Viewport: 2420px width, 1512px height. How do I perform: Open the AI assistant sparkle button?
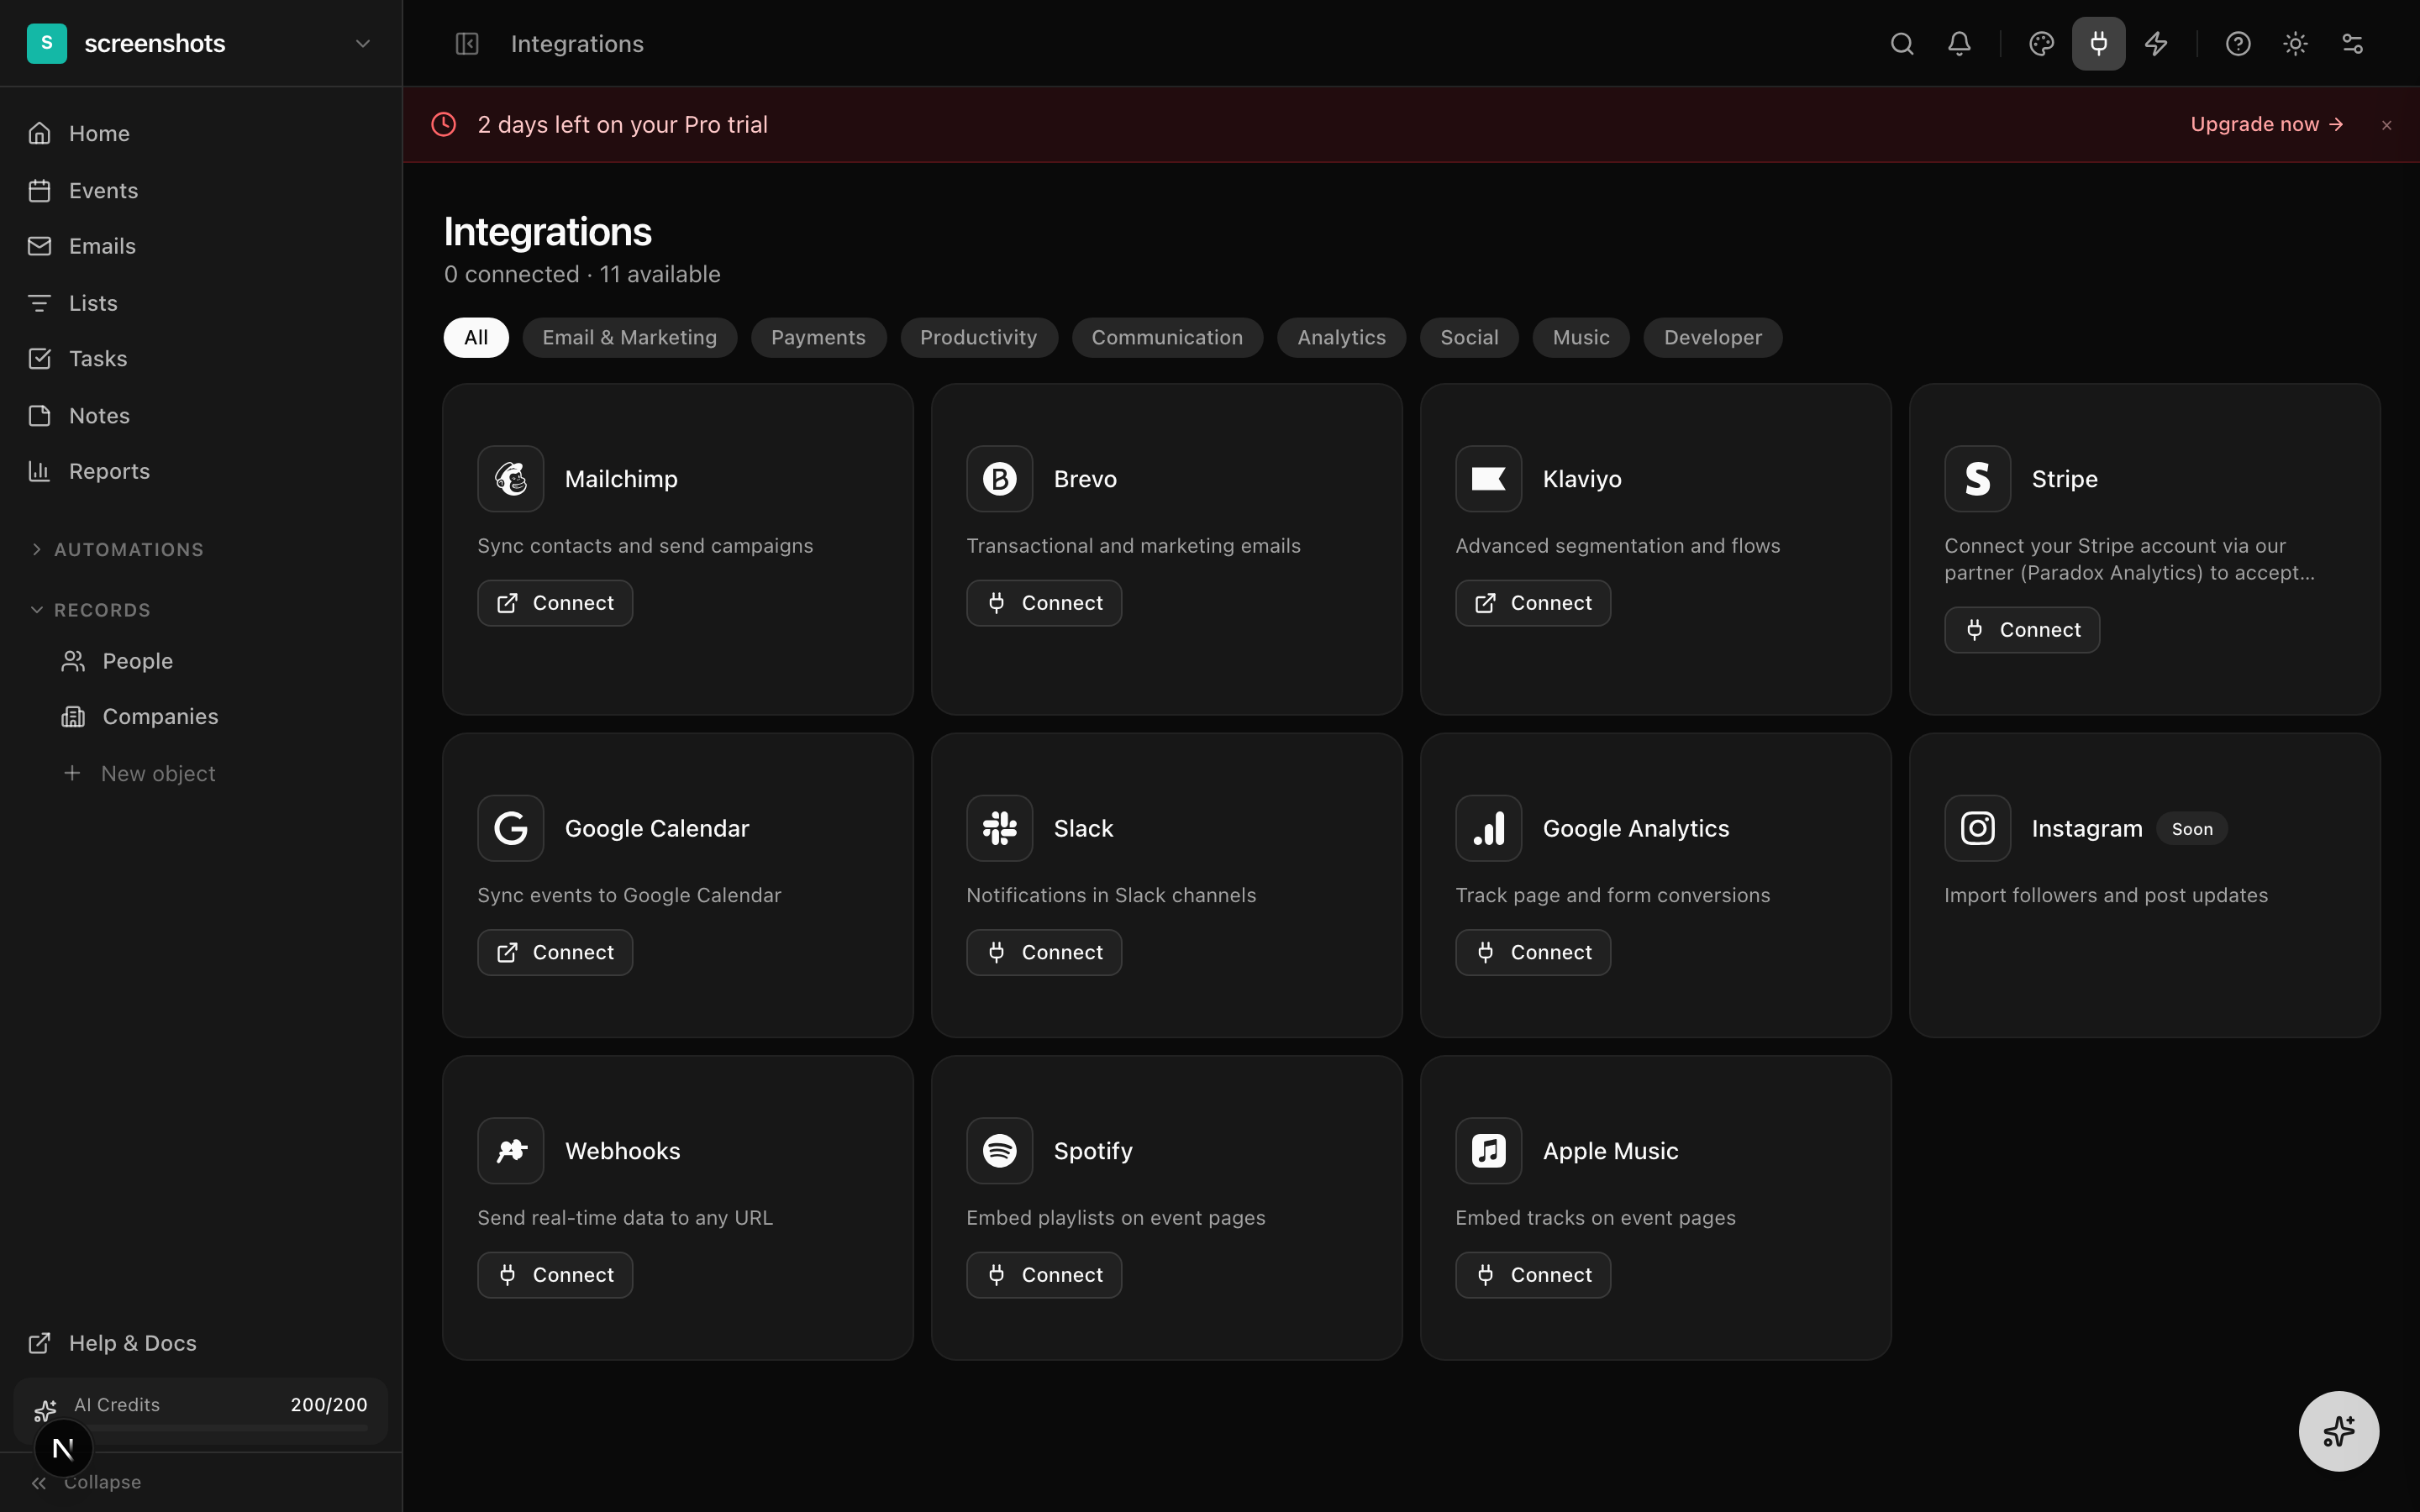pos(2339,1431)
